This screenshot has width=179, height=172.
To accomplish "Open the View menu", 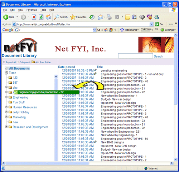I will 20,10.
